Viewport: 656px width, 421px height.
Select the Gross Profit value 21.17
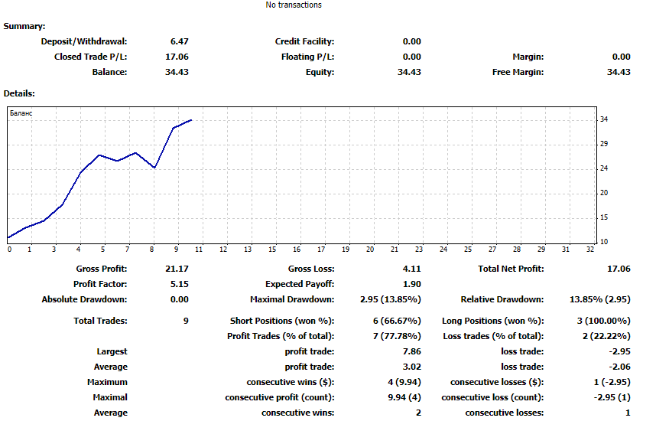tap(177, 269)
